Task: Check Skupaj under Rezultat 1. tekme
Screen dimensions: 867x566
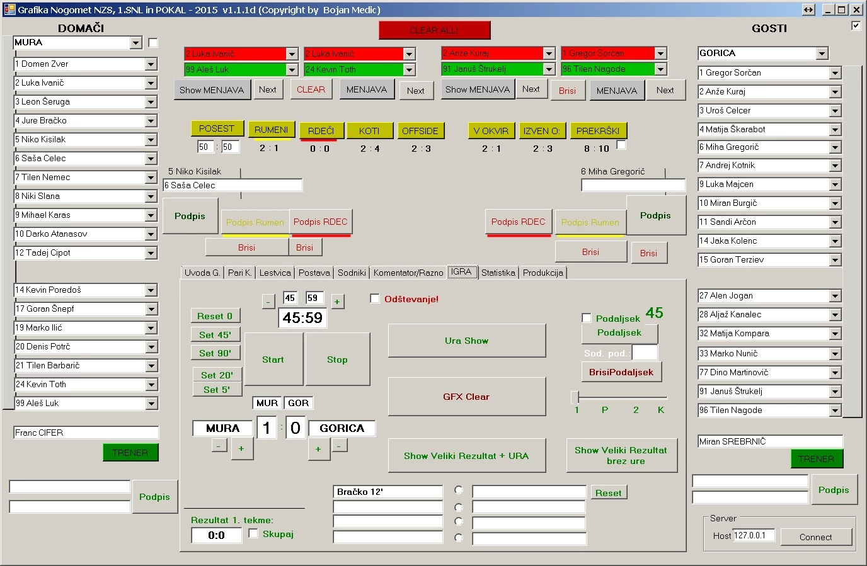Action: coord(253,533)
